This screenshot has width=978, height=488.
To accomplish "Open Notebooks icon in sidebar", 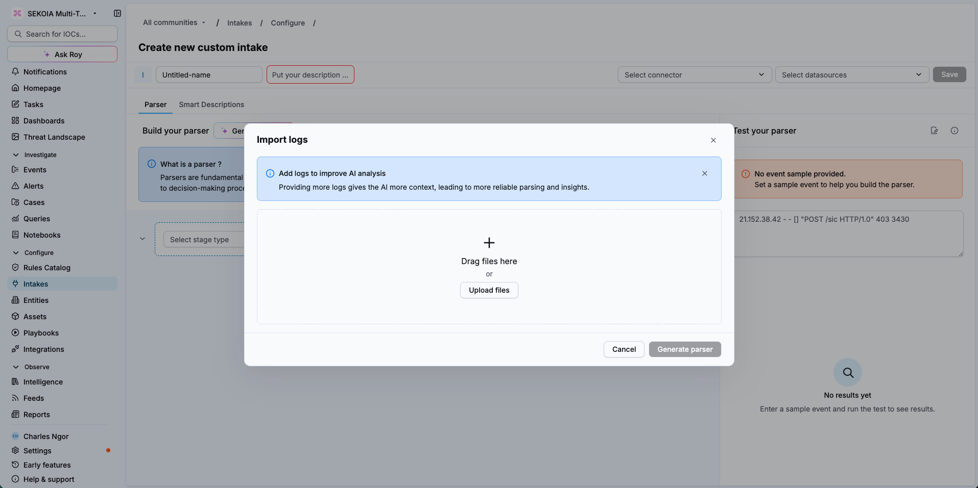I will coord(15,235).
